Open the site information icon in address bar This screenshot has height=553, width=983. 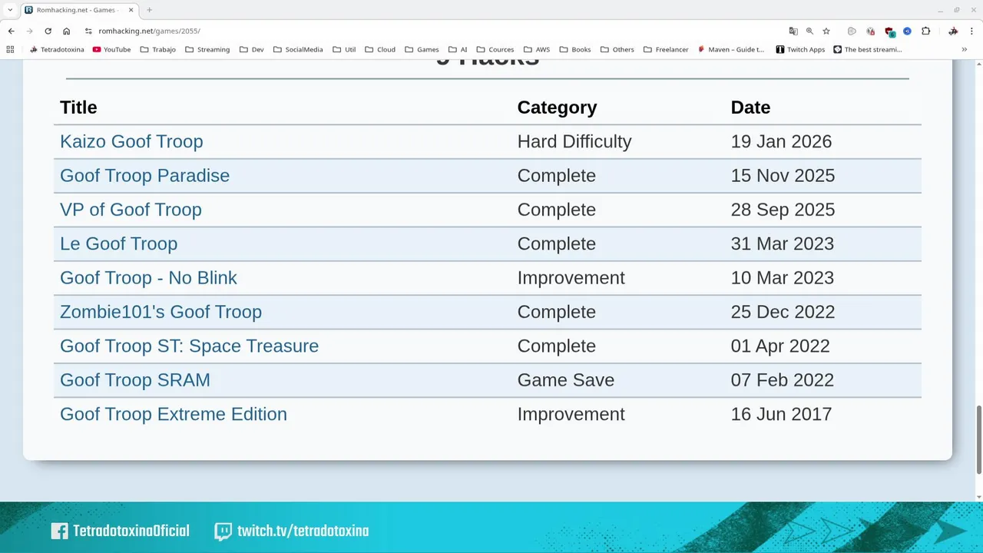click(x=88, y=31)
